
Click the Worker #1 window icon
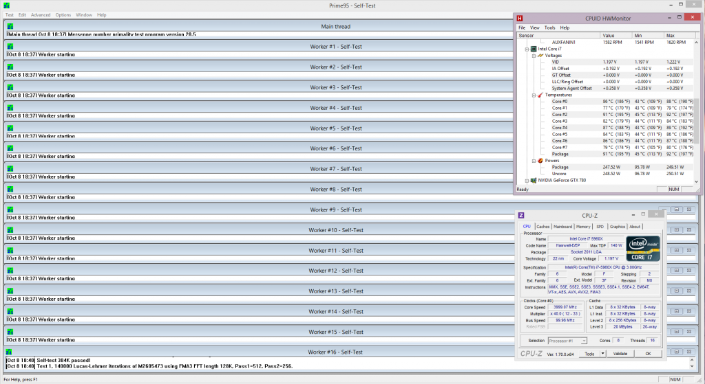[x=10, y=47]
